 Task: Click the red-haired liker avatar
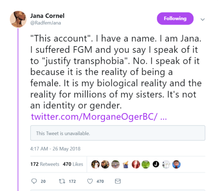click(136, 164)
